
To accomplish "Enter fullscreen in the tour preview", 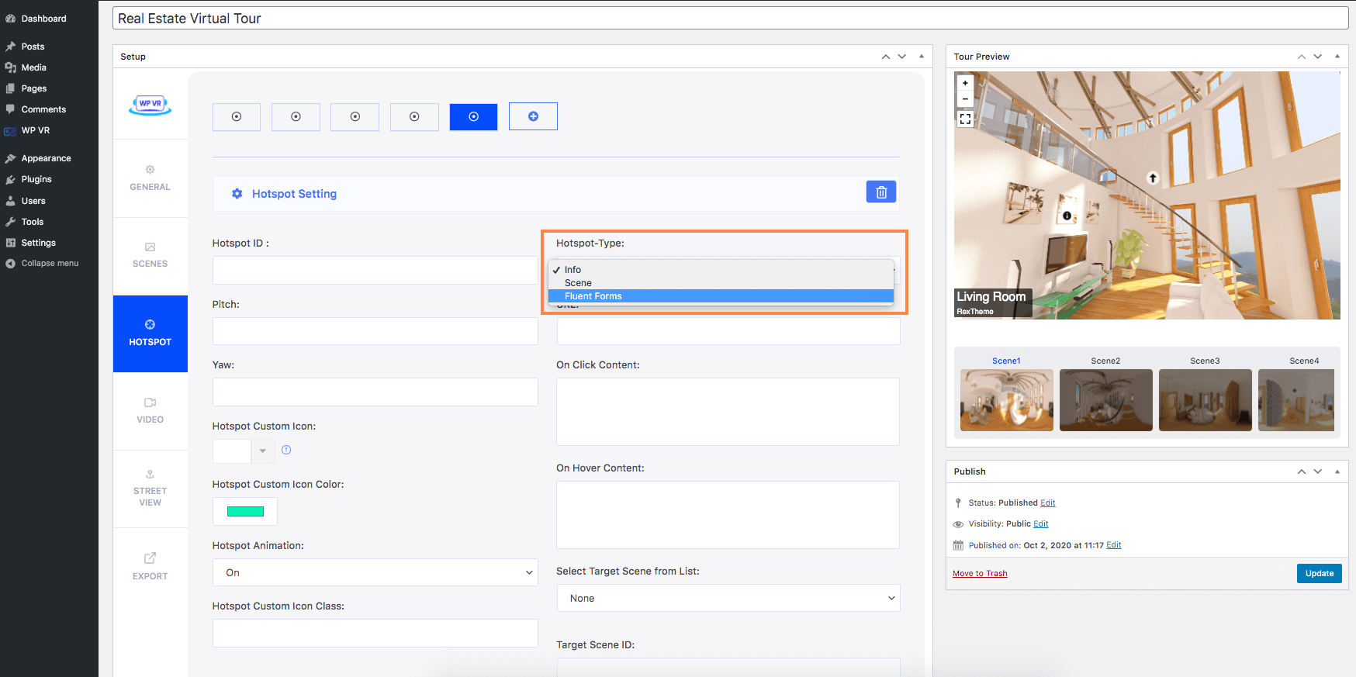I will (x=965, y=119).
